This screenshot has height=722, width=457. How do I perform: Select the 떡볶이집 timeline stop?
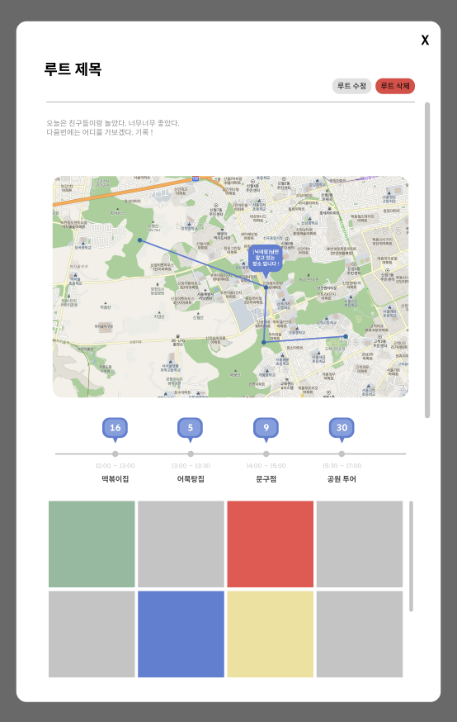(x=115, y=479)
